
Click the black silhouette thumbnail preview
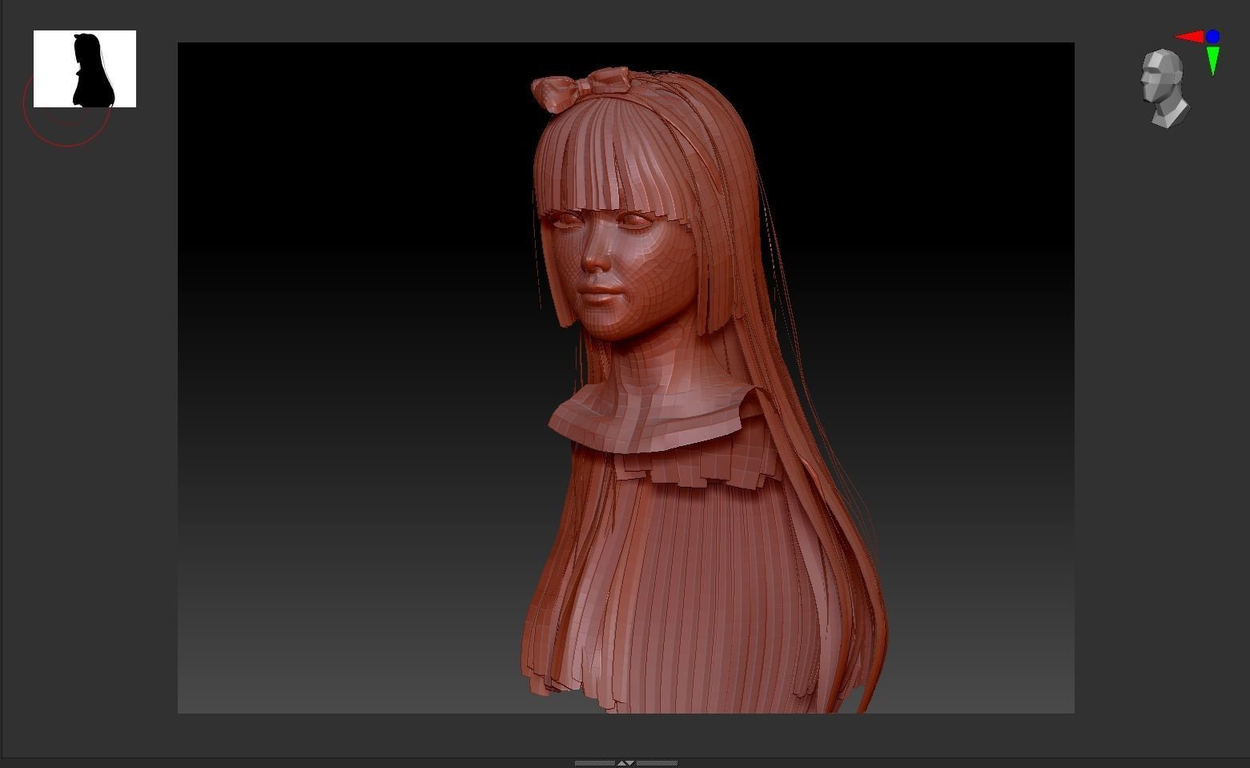click(x=85, y=69)
